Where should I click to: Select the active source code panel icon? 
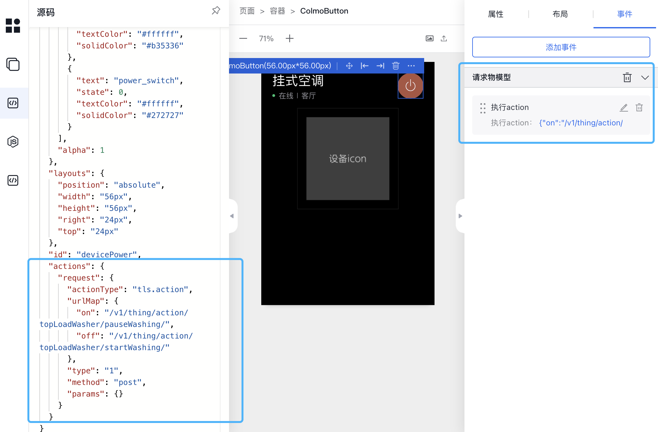pyautogui.click(x=13, y=103)
